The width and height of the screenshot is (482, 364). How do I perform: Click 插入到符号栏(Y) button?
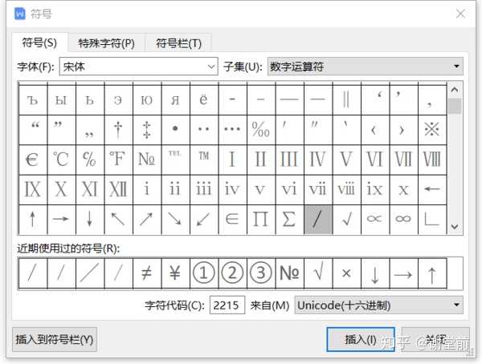[55, 339]
